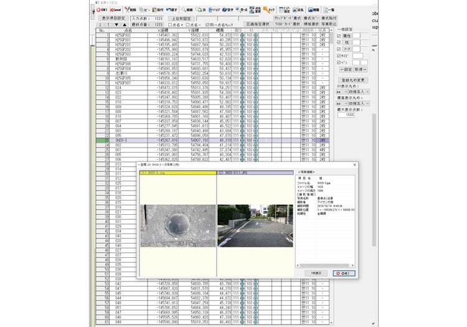Click the 上位桁固定 button
Image resolution: width=467 pixels, height=327 pixels.
[181, 19]
